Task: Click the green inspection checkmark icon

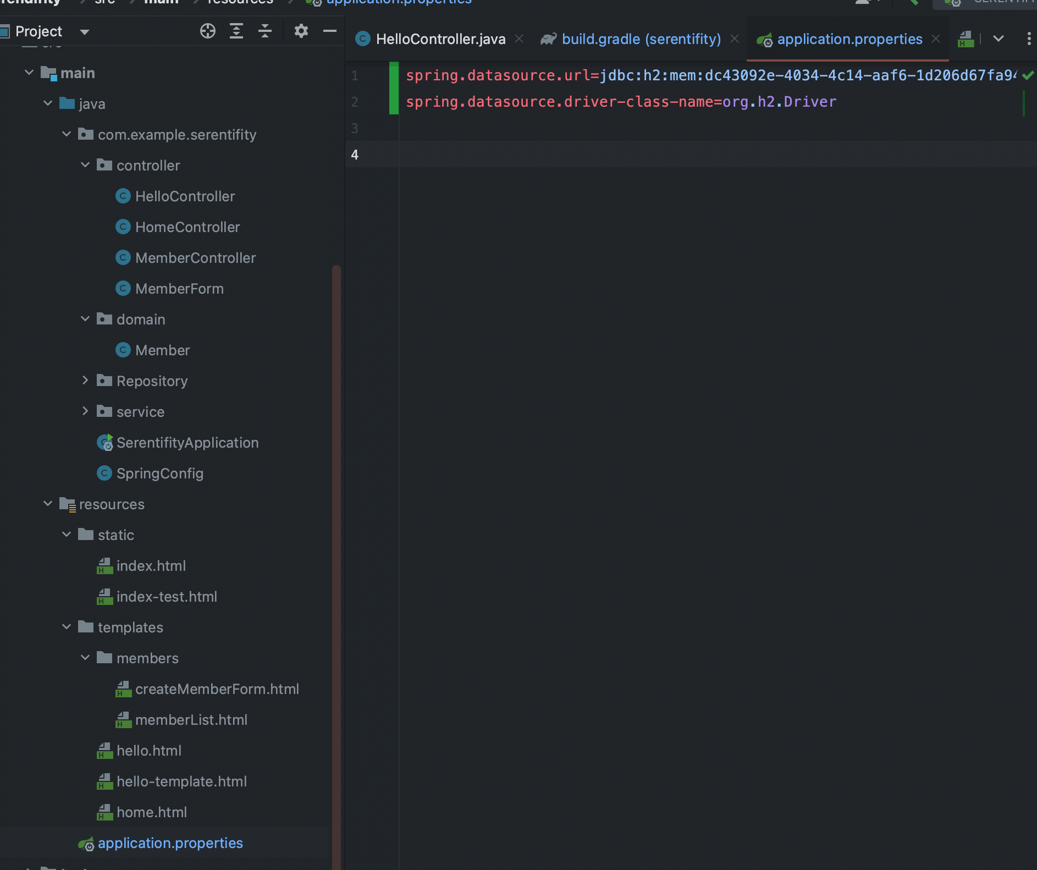Action: click(1028, 75)
